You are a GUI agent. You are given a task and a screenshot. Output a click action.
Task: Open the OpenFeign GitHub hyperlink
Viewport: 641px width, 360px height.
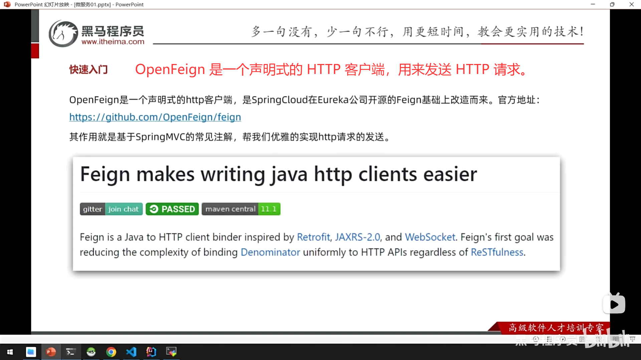click(155, 117)
